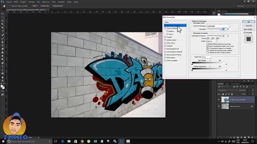
Task: Select the Brush tool
Action: [2, 38]
